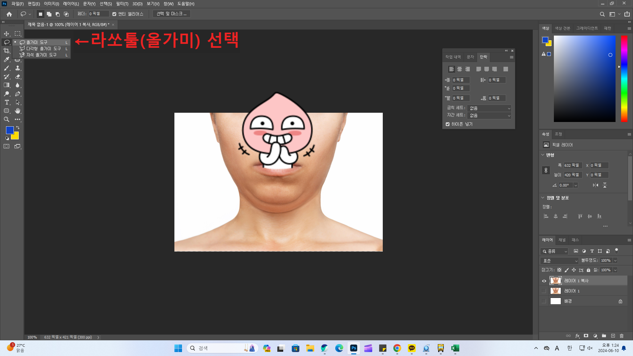Hide the 레이어 1 복사 layer
Viewport: 633px width, 356px height.
544,281
